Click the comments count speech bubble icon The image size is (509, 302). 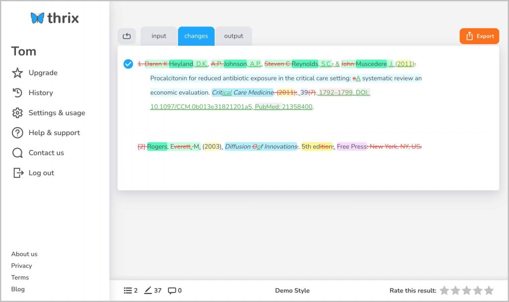point(171,291)
